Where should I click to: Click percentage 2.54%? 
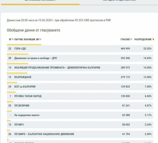tap(148, 125)
